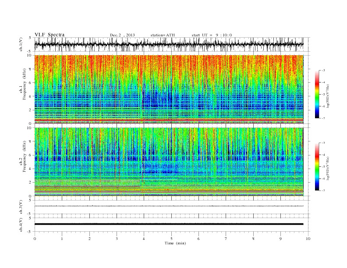The height and width of the screenshot is (268, 347).
Task: Click the time axis tick label '8'
Action: click(253, 239)
